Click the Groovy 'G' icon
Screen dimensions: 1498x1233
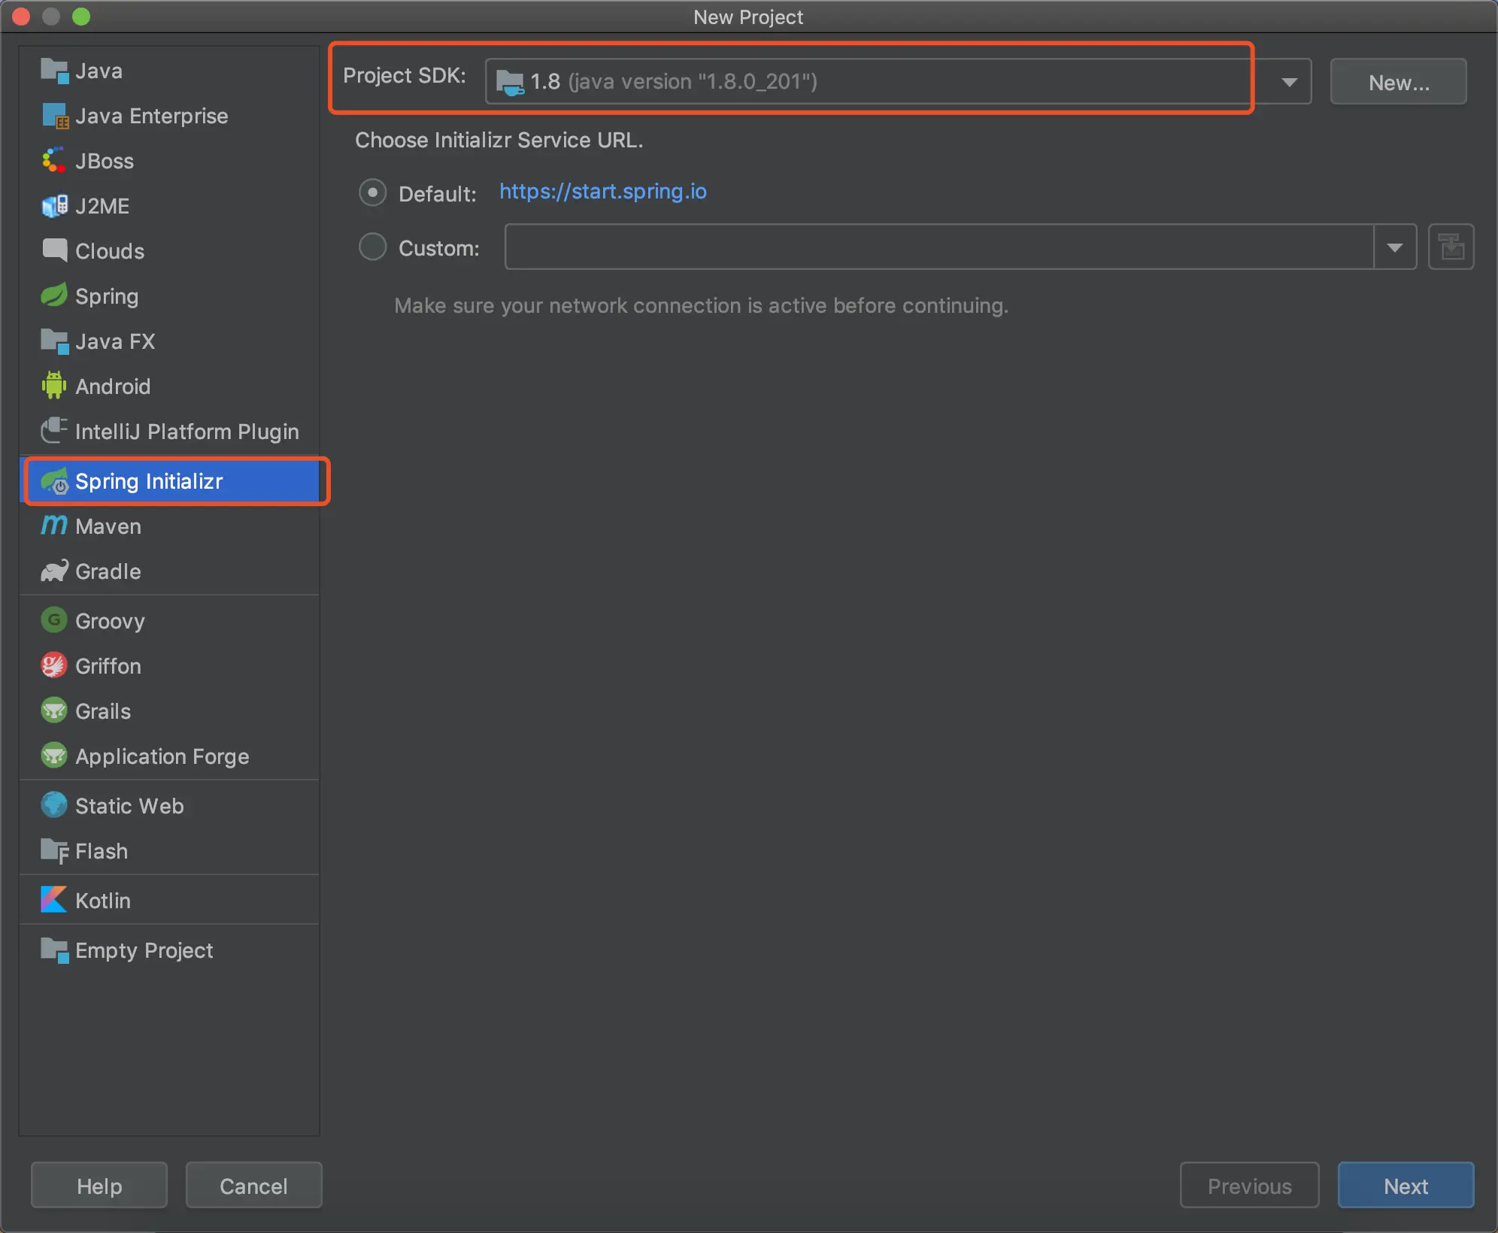[x=53, y=620]
